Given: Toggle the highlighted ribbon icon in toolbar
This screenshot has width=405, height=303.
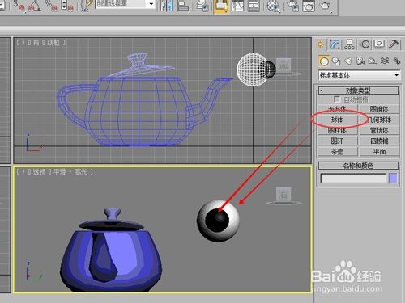Looking at the screenshot, I should click(x=221, y=6).
